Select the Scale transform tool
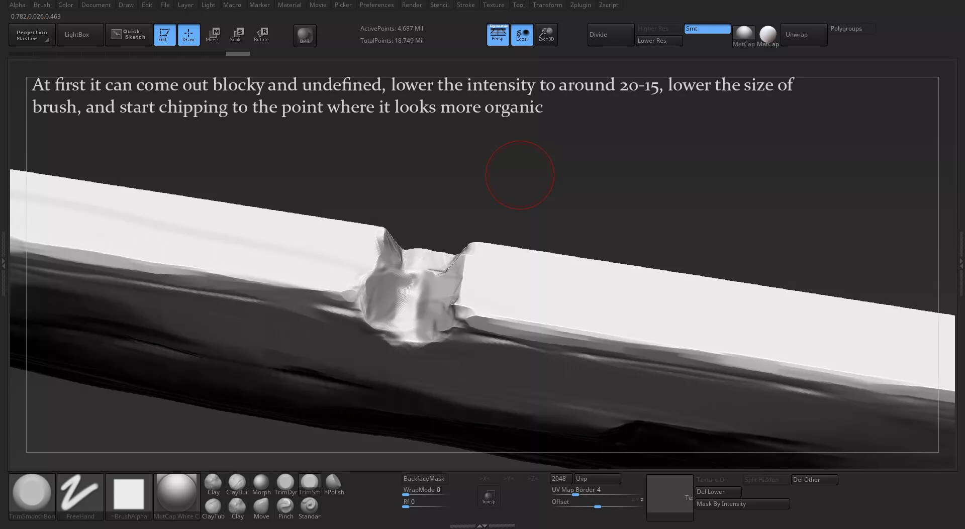The height and width of the screenshot is (529, 965). tap(236, 34)
